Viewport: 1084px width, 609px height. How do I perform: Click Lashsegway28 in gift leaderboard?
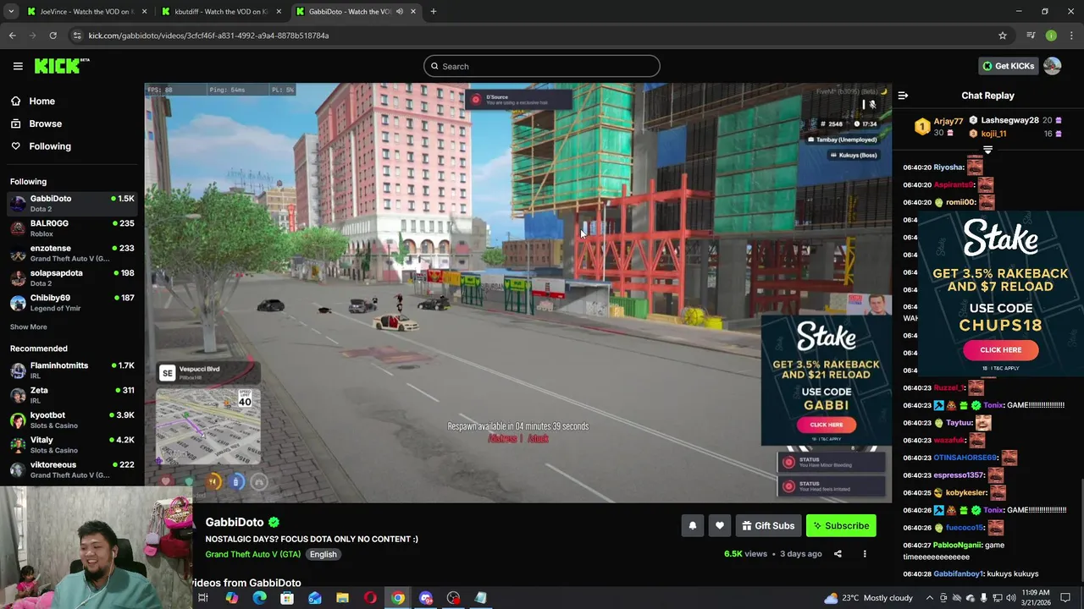pyautogui.click(x=1009, y=120)
